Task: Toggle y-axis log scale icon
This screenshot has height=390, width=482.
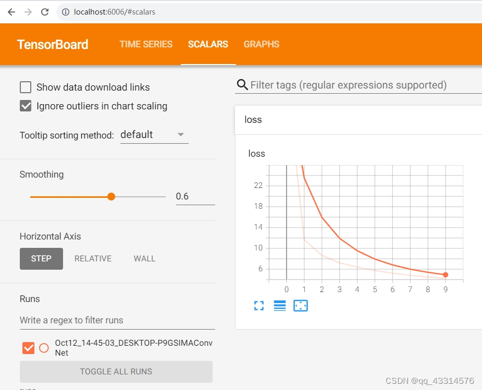Action: pos(279,306)
